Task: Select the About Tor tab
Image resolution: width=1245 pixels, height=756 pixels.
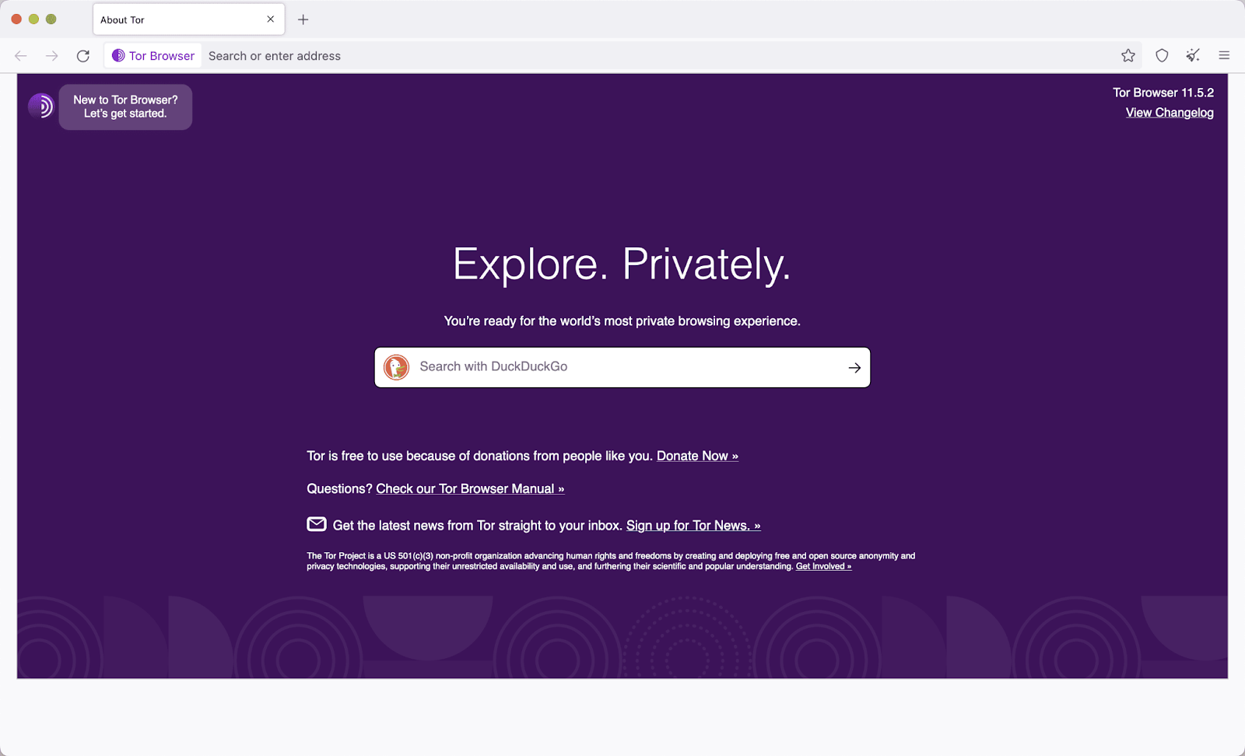Action: coord(189,19)
